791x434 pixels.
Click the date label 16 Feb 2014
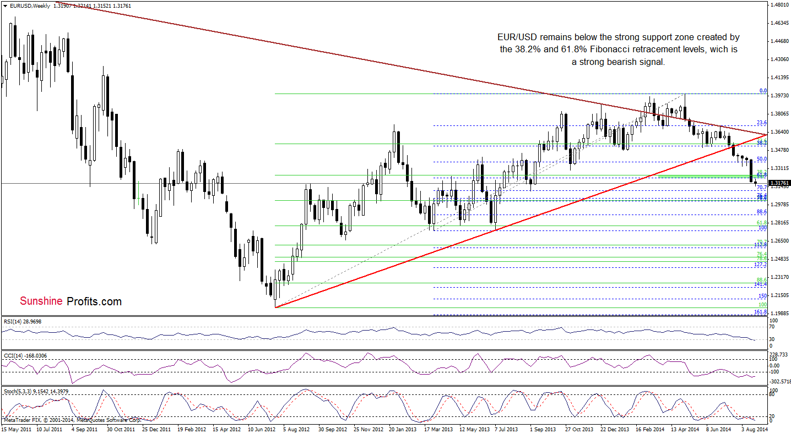(x=651, y=428)
